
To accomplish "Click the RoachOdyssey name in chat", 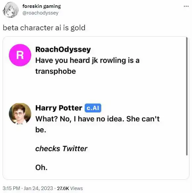I will pos(63,49).
